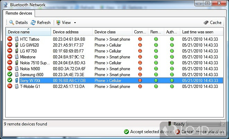Click the green check icon for Sony W700i
The width and height of the screenshot is (229, 139).
(x=10, y=80)
